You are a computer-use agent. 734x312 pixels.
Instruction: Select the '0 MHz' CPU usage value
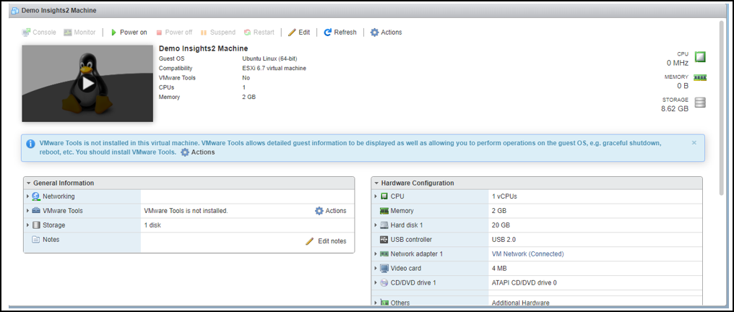(x=678, y=63)
